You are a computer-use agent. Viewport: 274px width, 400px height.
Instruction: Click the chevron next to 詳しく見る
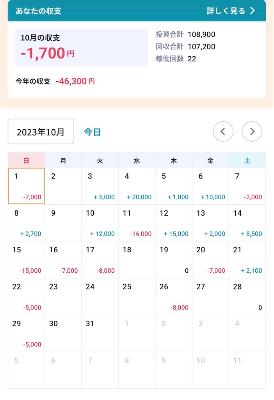[252, 11]
